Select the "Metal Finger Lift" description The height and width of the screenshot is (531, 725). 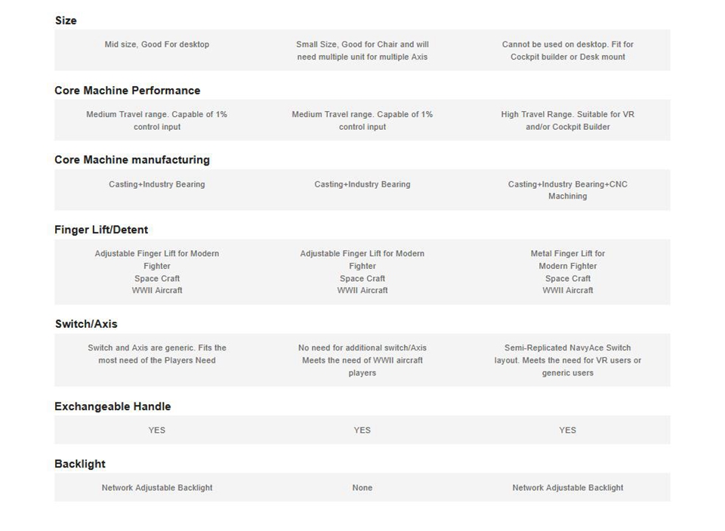click(x=568, y=272)
